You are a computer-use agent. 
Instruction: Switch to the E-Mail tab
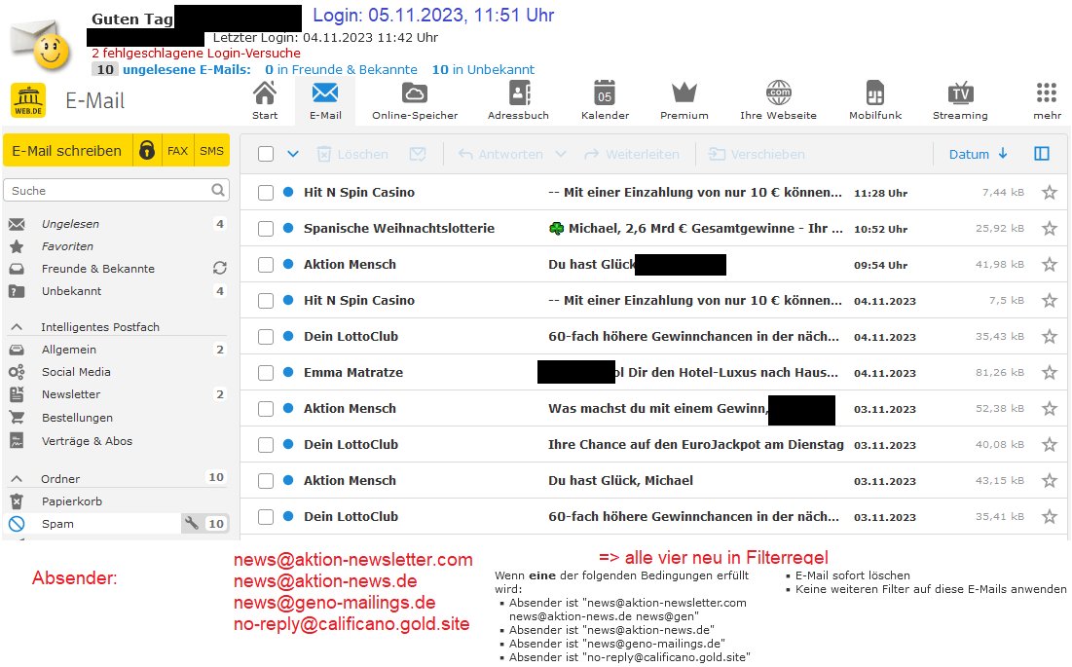pos(325,100)
